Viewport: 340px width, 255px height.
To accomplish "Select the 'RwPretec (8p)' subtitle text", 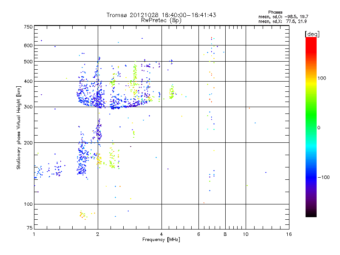I will [161, 20].
